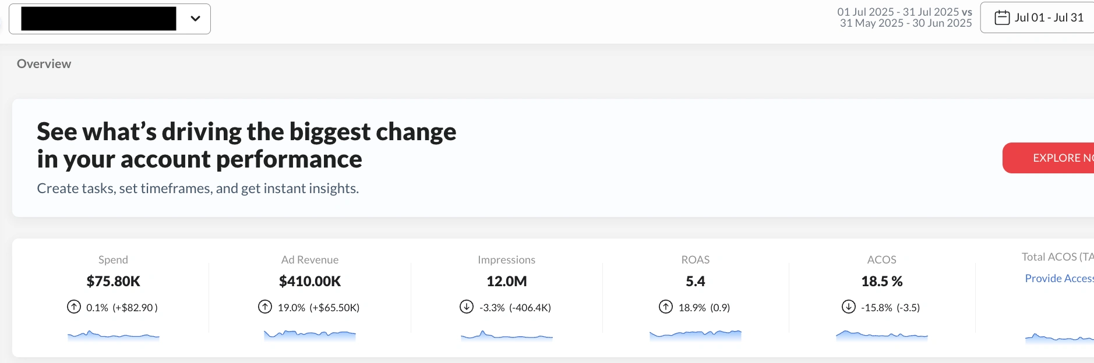Click the date comparison range text
1094x363 pixels.
(x=905, y=17)
